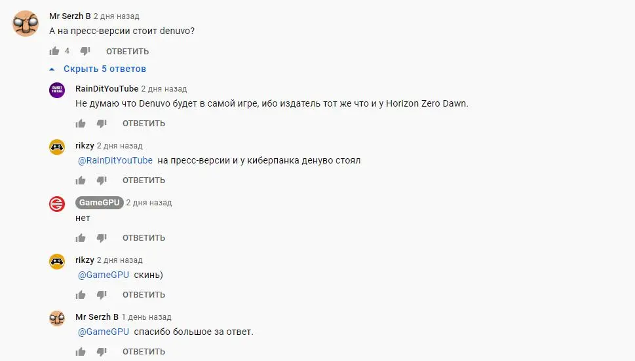This screenshot has height=361, width=635.
Task: Reply to RainDitYouTube's comment
Action: (x=144, y=124)
